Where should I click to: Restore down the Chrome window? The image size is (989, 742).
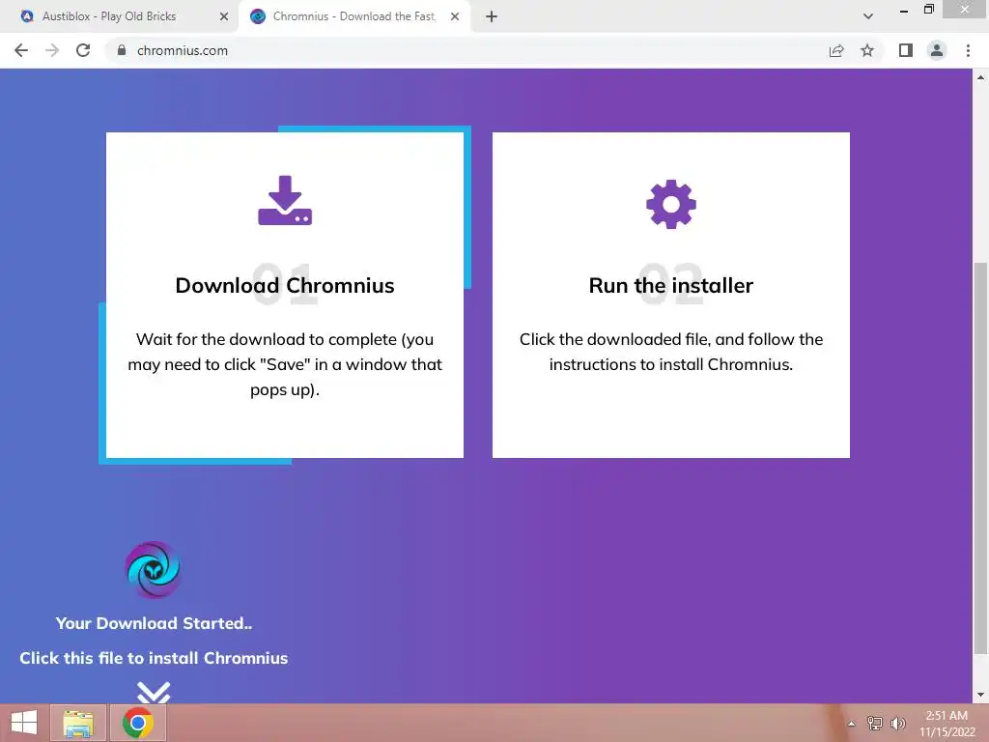[928, 10]
